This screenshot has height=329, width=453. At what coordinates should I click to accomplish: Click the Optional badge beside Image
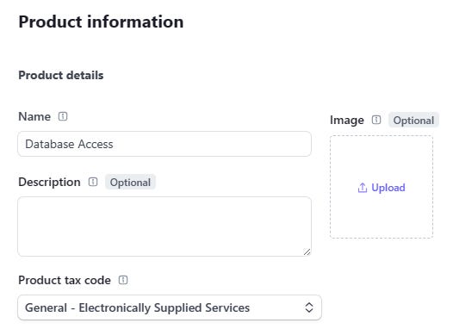413,121
